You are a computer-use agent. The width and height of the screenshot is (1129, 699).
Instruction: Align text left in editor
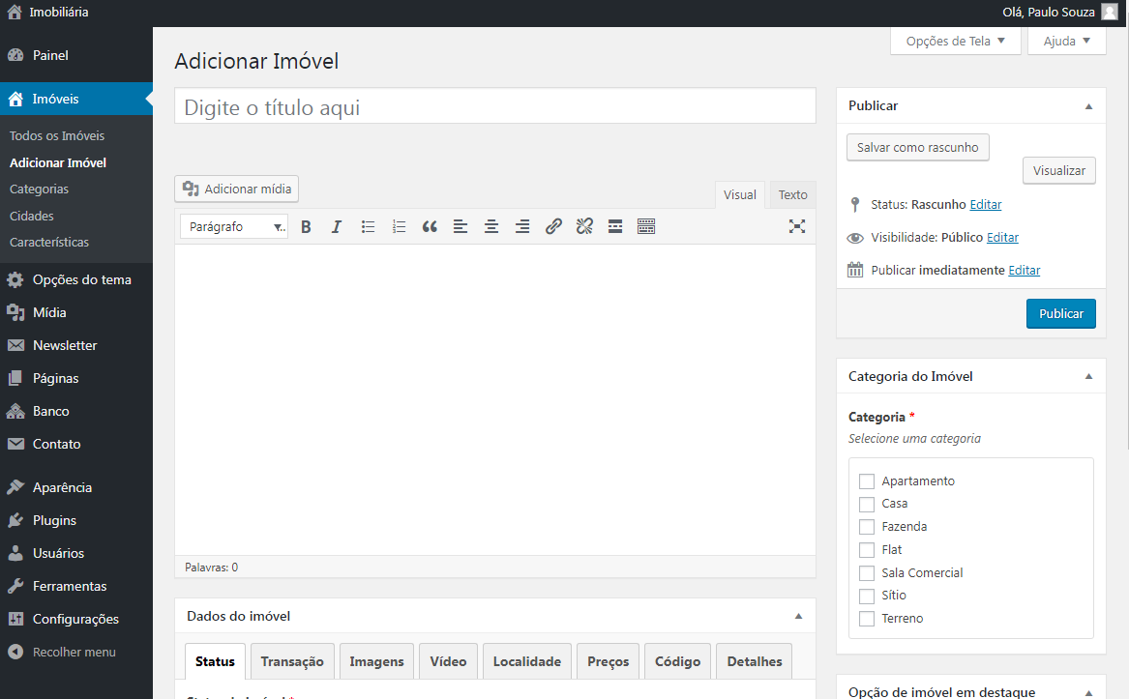point(461,227)
